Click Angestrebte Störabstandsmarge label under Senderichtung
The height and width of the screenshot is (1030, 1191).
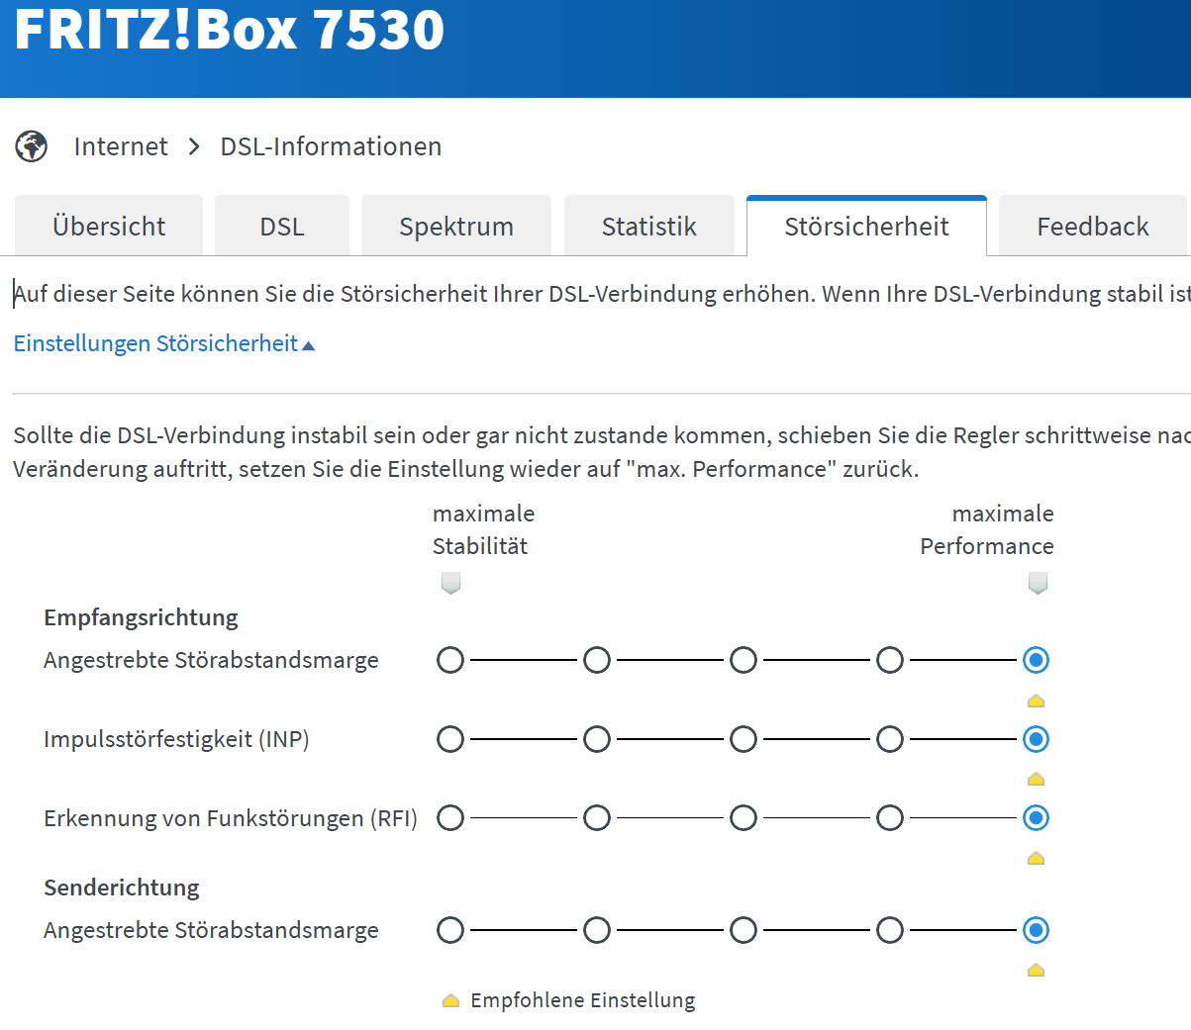pyautogui.click(x=211, y=930)
